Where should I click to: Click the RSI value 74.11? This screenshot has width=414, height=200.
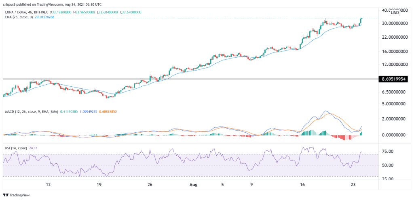(33, 148)
